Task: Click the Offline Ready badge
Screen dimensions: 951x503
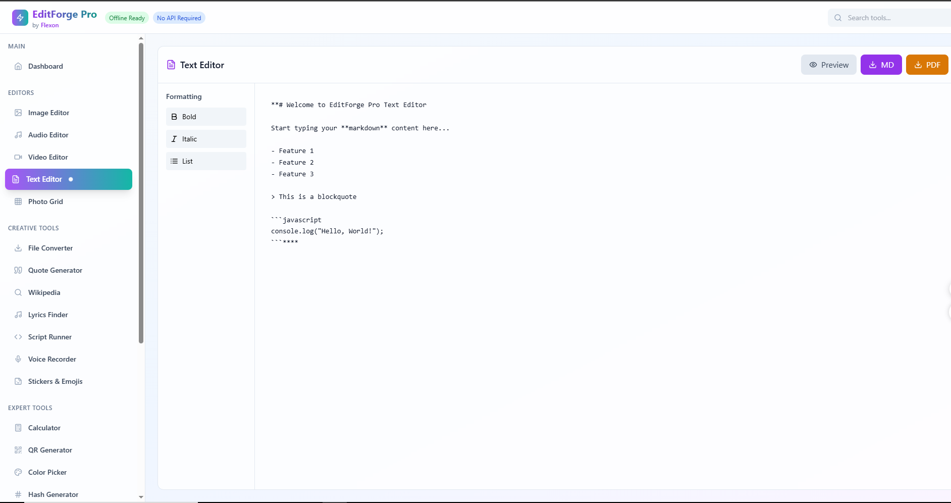Action: click(127, 18)
